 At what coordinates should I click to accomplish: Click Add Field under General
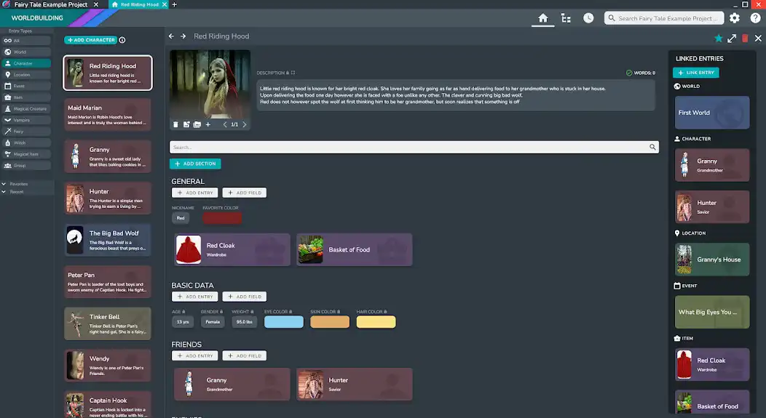pyautogui.click(x=244, y=193)
